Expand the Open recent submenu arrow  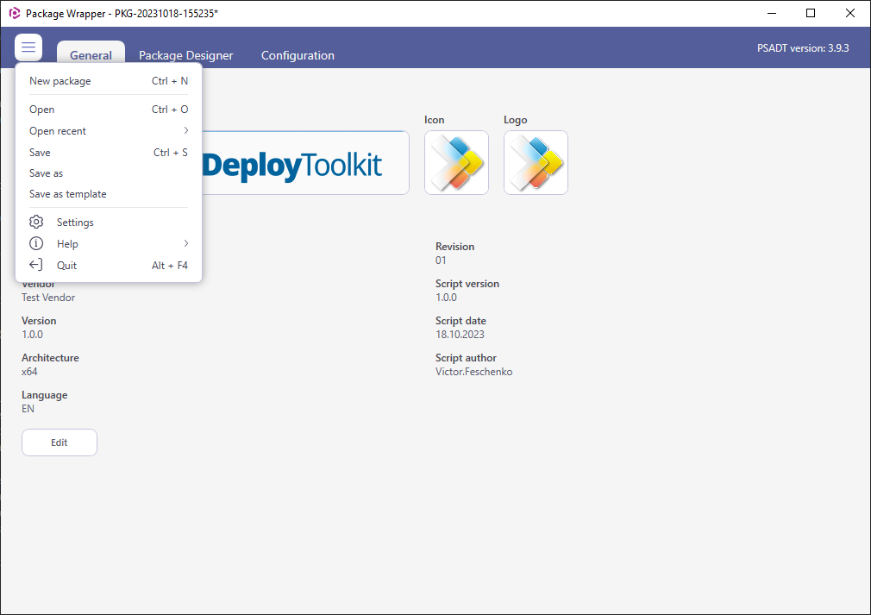pyautogui.click(x=186, y=130)
